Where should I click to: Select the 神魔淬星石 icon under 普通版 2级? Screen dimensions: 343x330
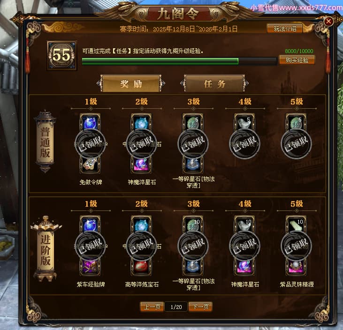[x=141, y=165]
